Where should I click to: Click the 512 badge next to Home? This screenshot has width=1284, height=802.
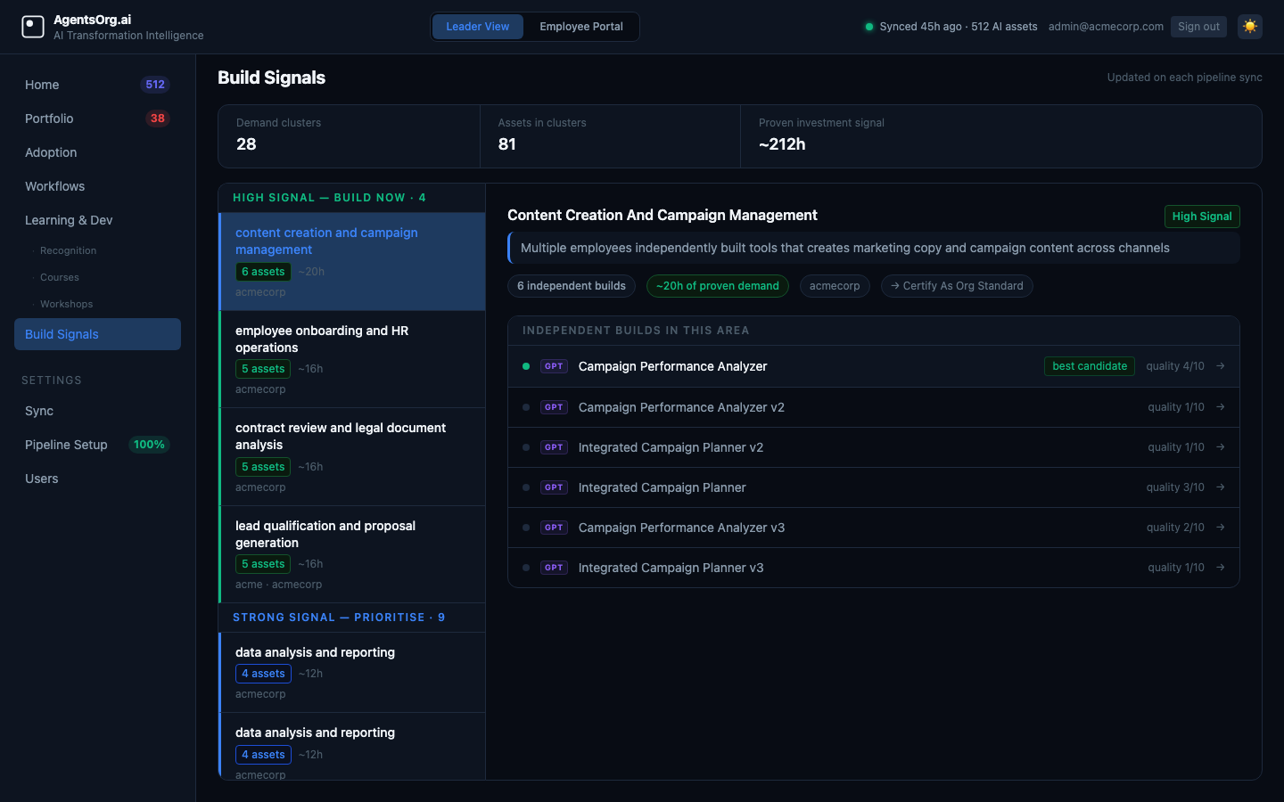click(x=155, y=84)
